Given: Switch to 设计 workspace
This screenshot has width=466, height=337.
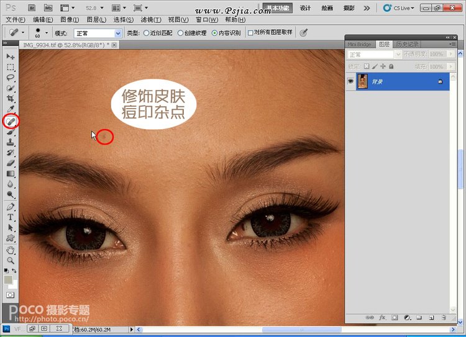Looking at the screenshot, I should click(x=305, y=9).
